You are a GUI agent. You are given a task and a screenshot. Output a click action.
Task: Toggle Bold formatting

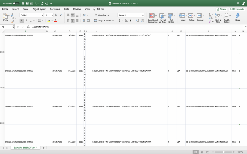(22, 21)
